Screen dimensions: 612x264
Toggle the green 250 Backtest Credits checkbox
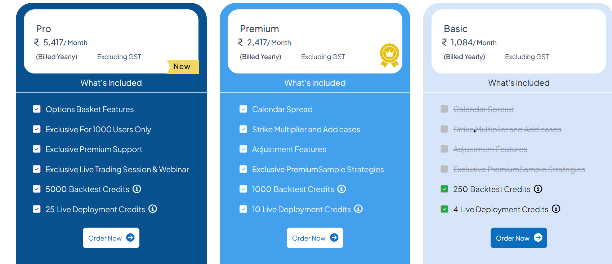tap(445, 189)
